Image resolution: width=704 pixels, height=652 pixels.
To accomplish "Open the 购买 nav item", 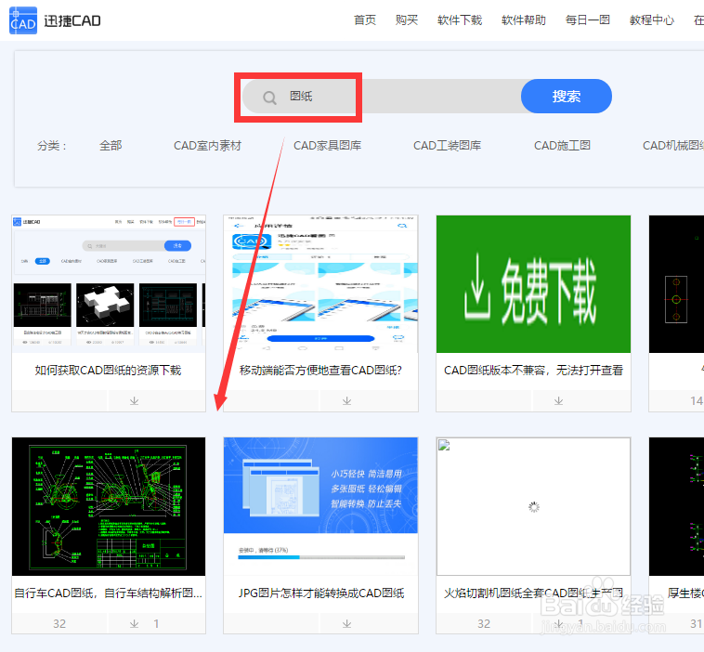I will point(407,20).
